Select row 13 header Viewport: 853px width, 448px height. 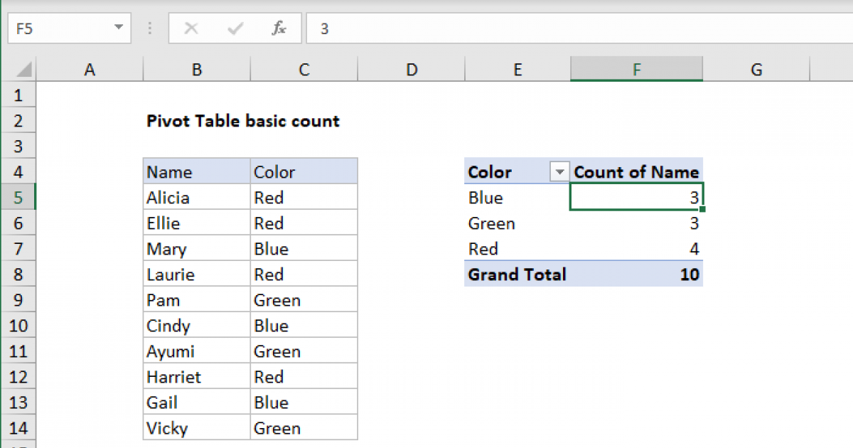[x=18, y=402]
